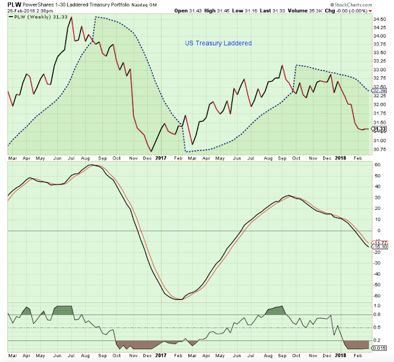Screen dimensions: 394x362
Task: Click the 60 label on the oscillator axis
Action: click(377, 165)
